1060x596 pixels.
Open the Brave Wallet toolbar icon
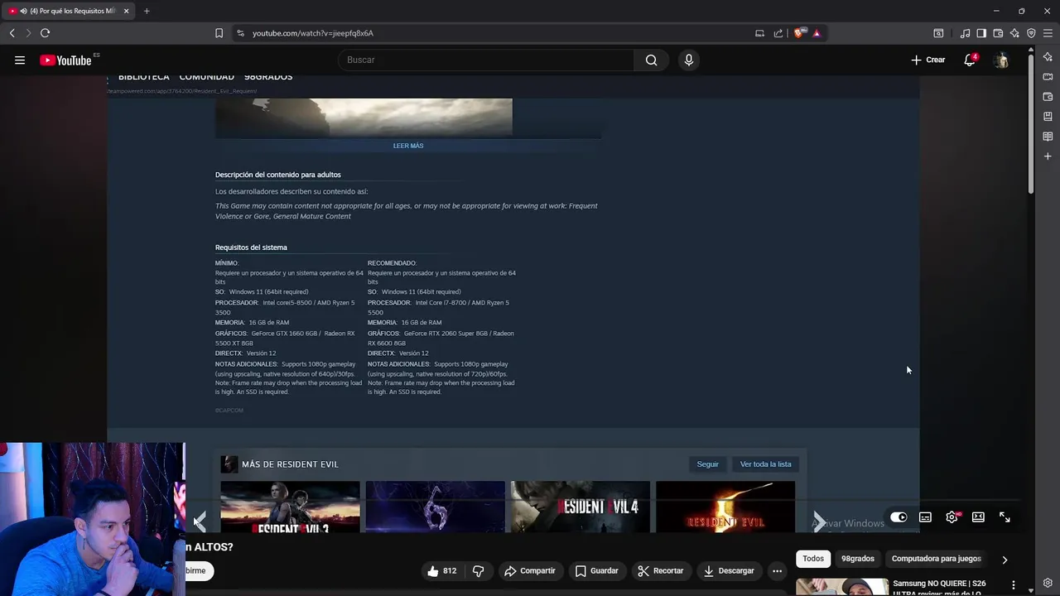click(998, 33)
